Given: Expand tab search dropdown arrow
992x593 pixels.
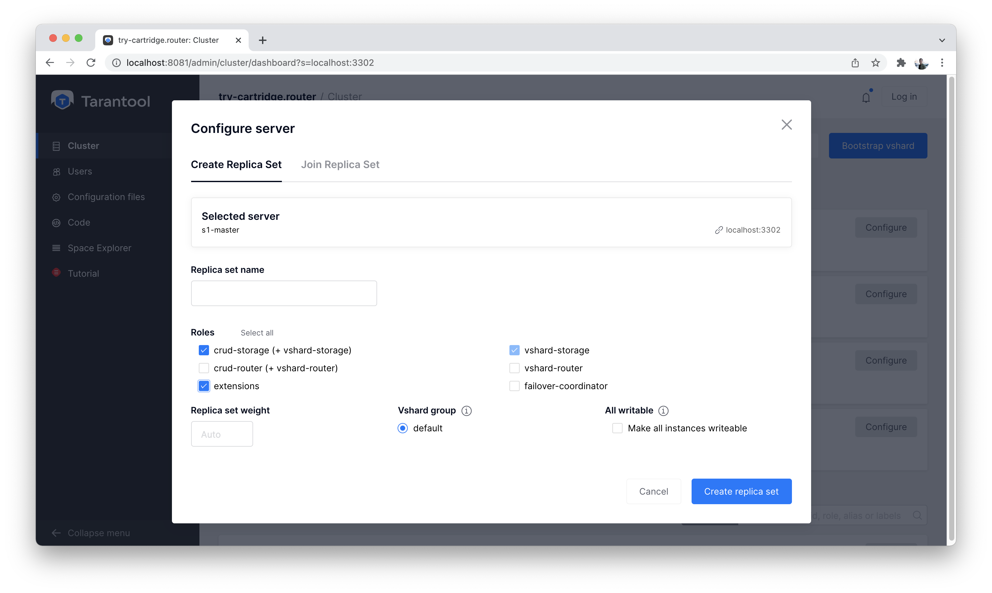Looking at the screenshot, I should (942, 40).
